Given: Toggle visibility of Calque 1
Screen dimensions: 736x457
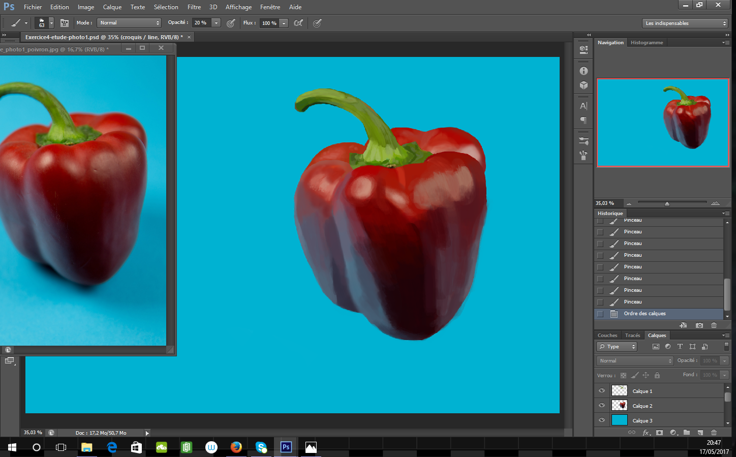Looking at the screenshot, I should click(602, 390).
